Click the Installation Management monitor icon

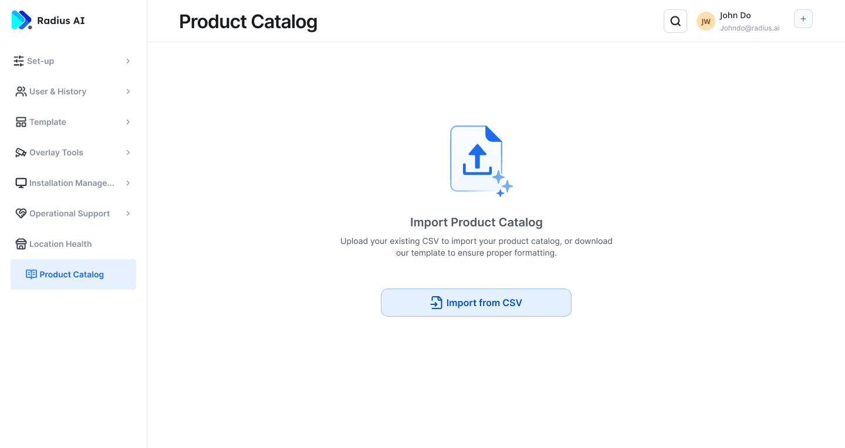pyautogui.click(x=21, y=183)
